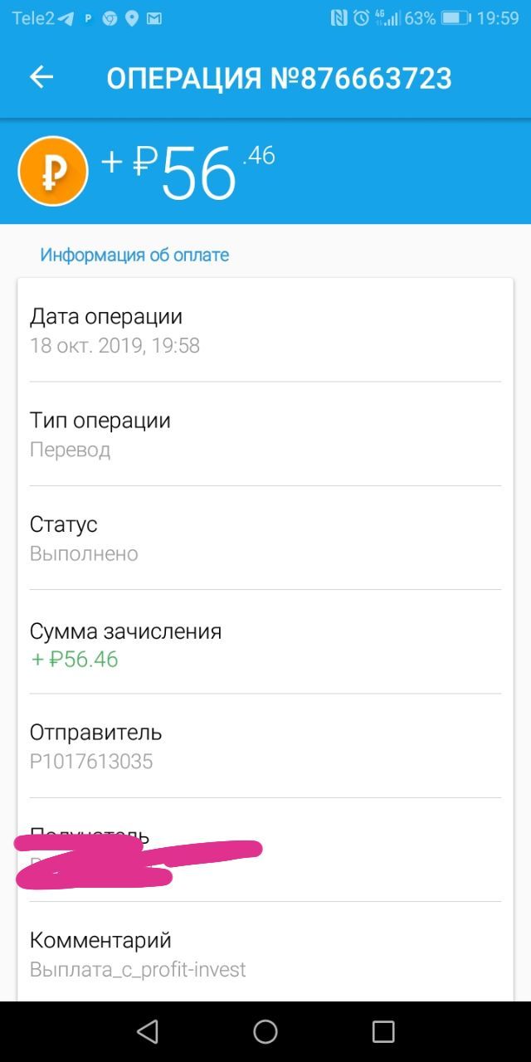Tap the back arrow in the header
This screenshot has height=1062, width=531.
41,77
